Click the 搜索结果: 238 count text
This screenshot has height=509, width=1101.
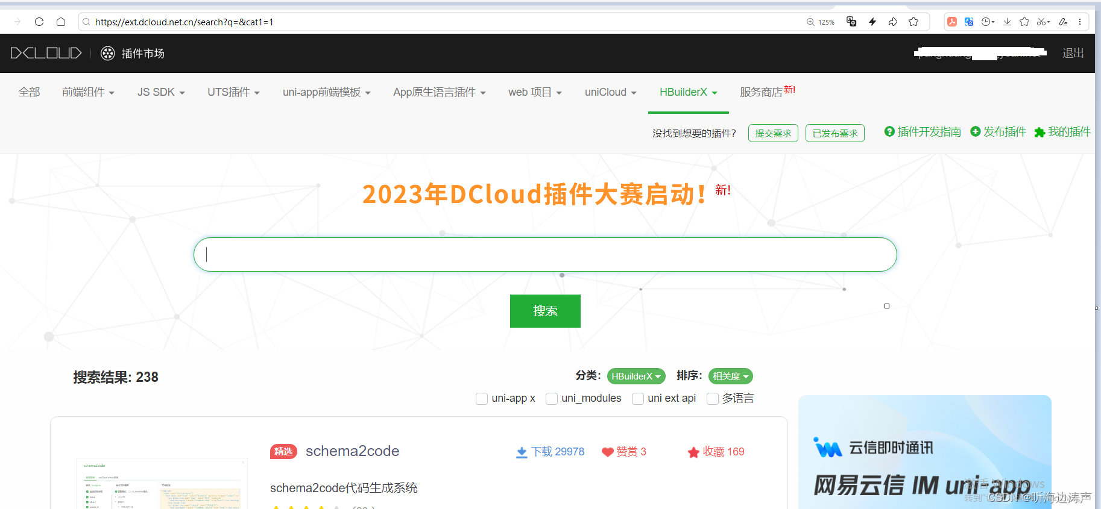point(116,377)
